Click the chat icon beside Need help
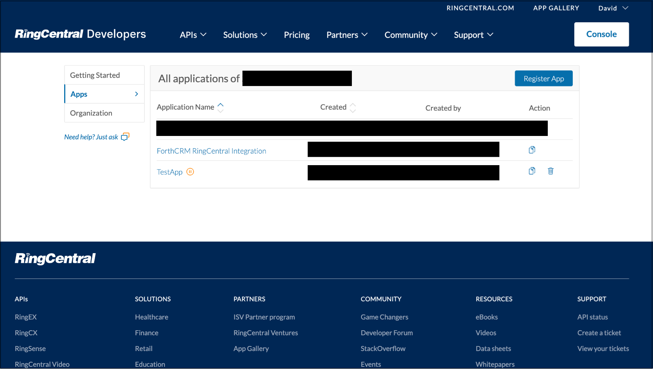This screenshot has width=653, height=371. (125, 137)
